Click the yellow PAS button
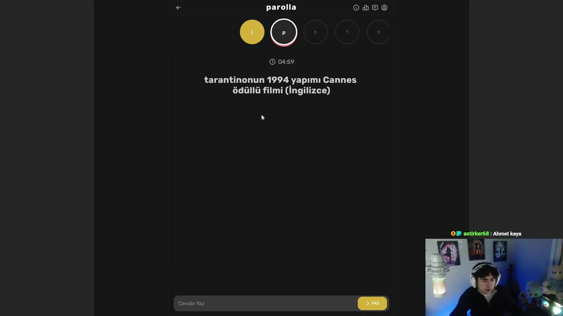563x316 pixels. [373, 303]
